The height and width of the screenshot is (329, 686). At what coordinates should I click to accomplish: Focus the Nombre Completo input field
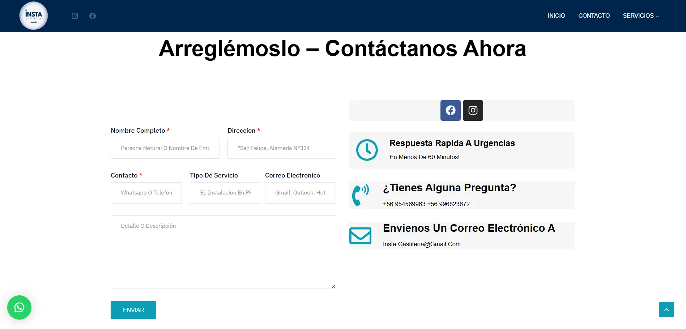pos(165,148)
